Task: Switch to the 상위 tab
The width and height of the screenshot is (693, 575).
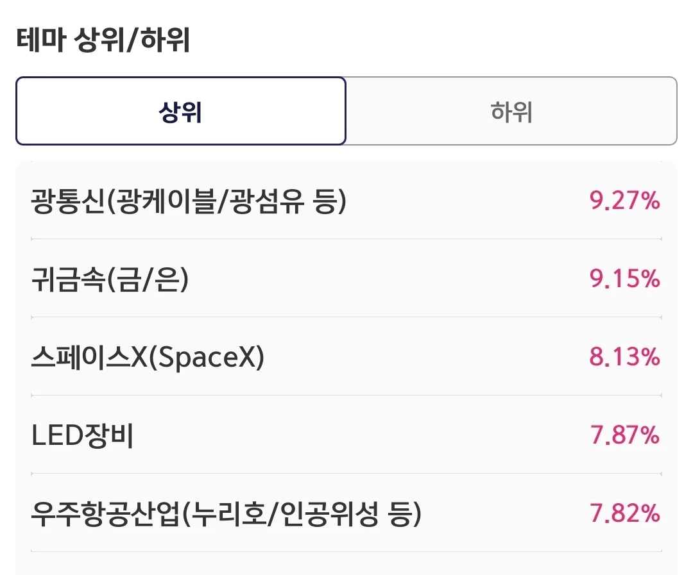Action: tap(181, 111)
